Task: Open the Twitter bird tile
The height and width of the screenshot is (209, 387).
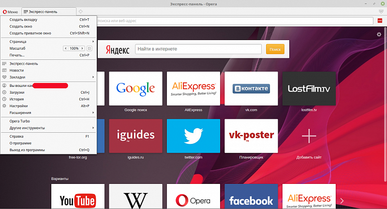Action: pyautogui.click(x=193, y=136)
